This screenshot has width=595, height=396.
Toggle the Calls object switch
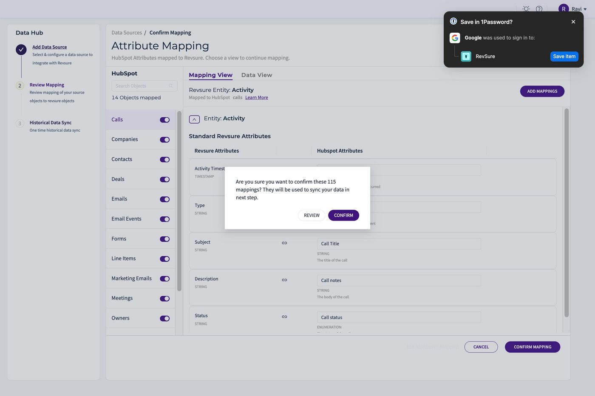164,120
